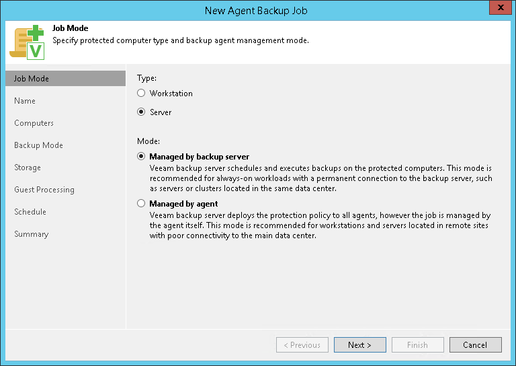This screenshot has width=516, height=366.
Task: Click the Finish button
Action: click(417, 345)
